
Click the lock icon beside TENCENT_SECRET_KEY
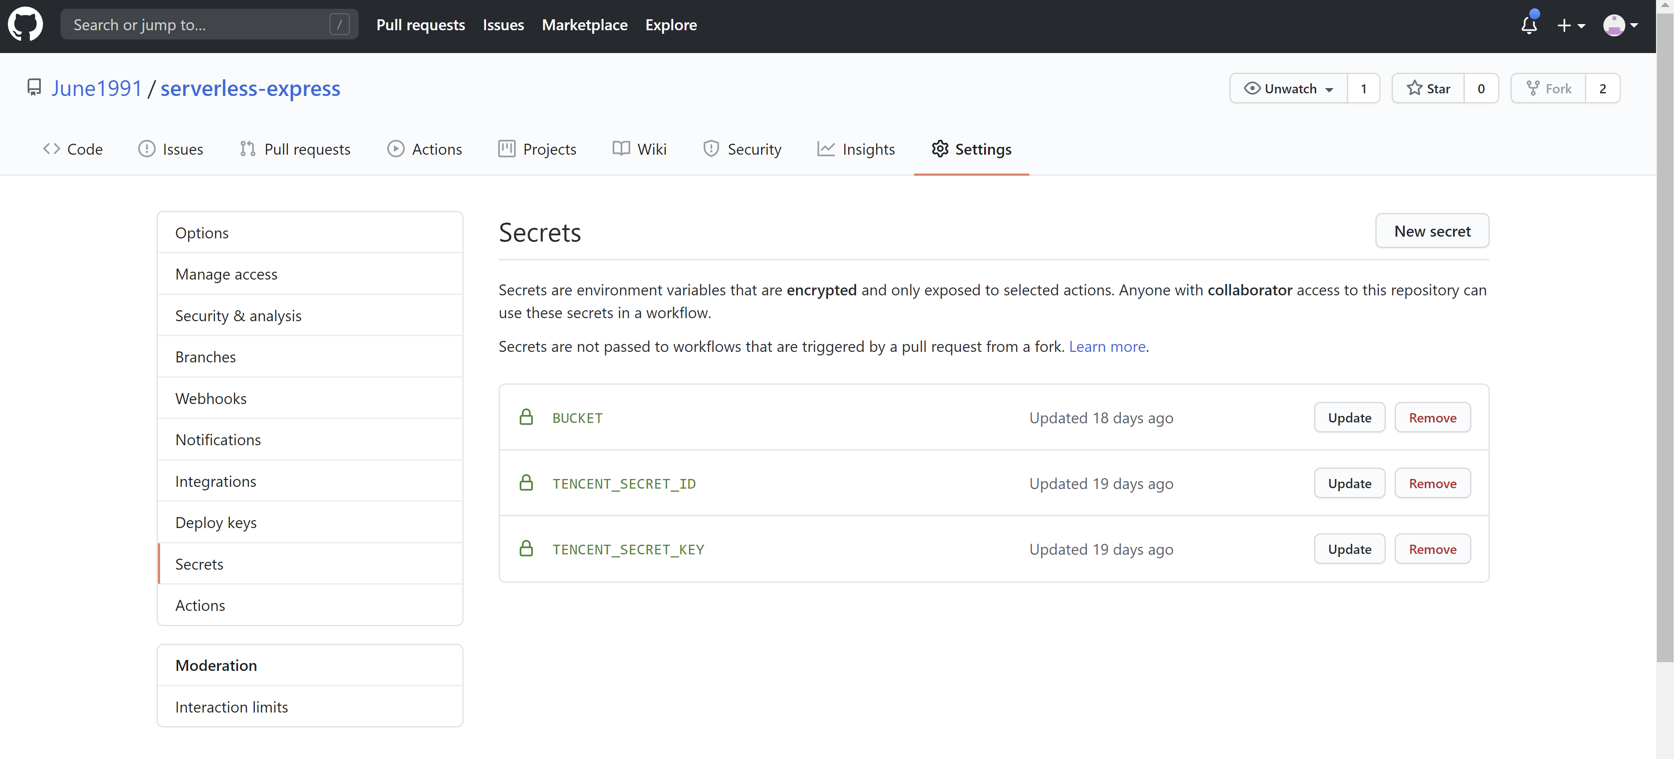pos(526,549)
